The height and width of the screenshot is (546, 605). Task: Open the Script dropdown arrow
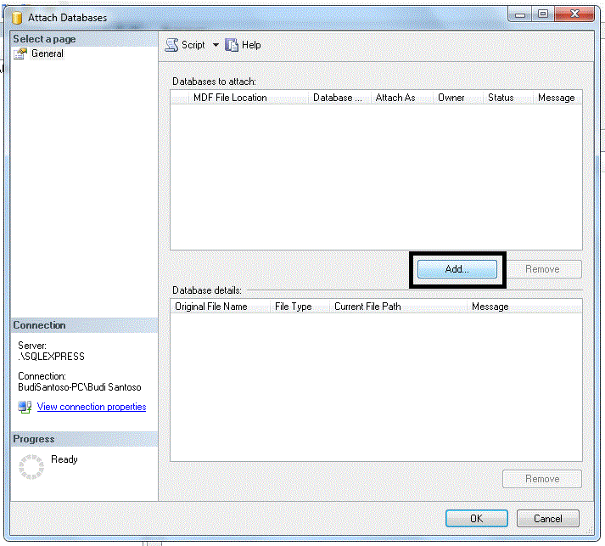coord(216,45)
